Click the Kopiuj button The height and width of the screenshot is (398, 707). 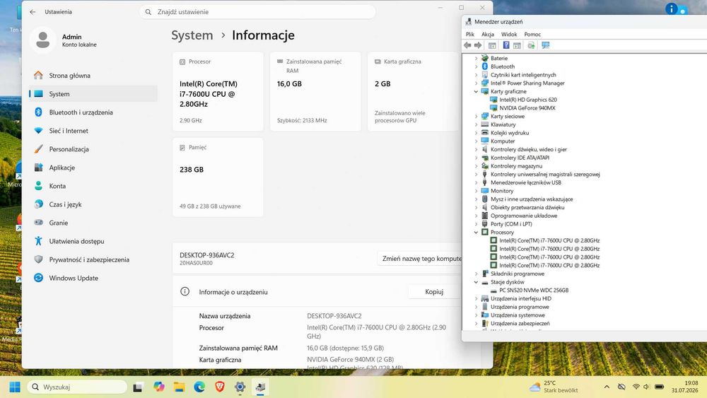point(434,292)
